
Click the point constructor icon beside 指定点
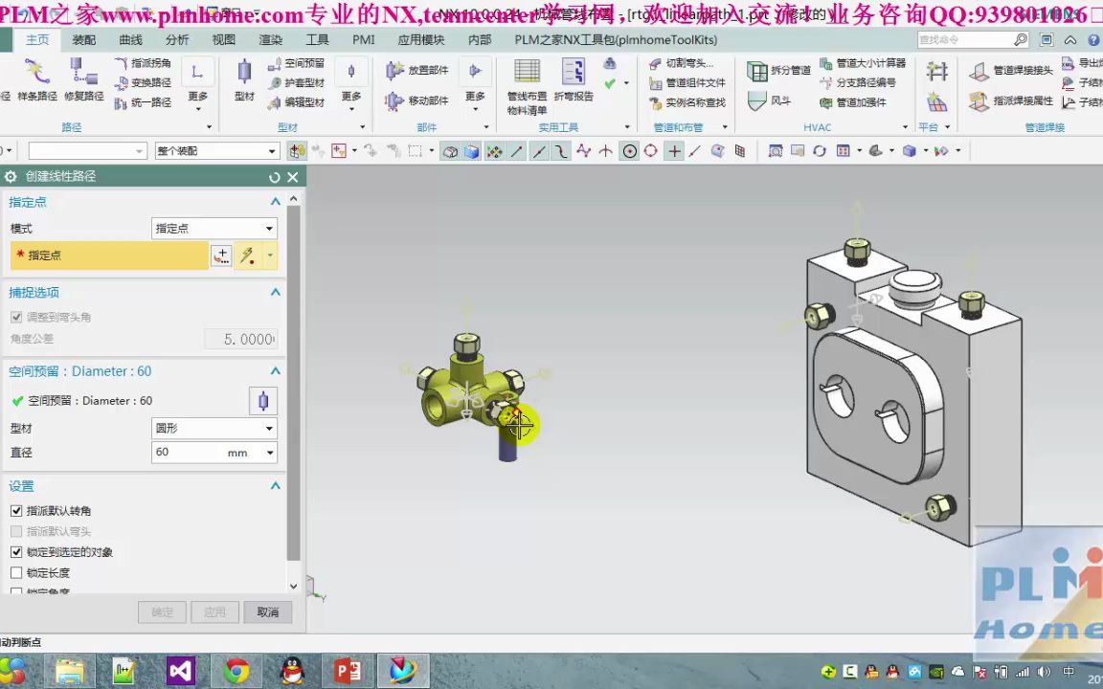[x=221, y=256]
